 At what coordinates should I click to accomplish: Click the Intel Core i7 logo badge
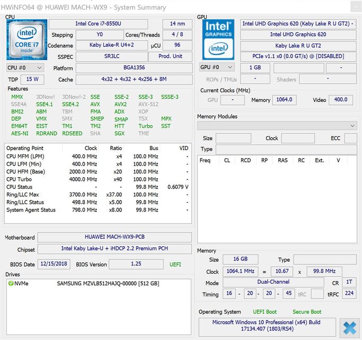pyautogui.click(x=27, y=40)
